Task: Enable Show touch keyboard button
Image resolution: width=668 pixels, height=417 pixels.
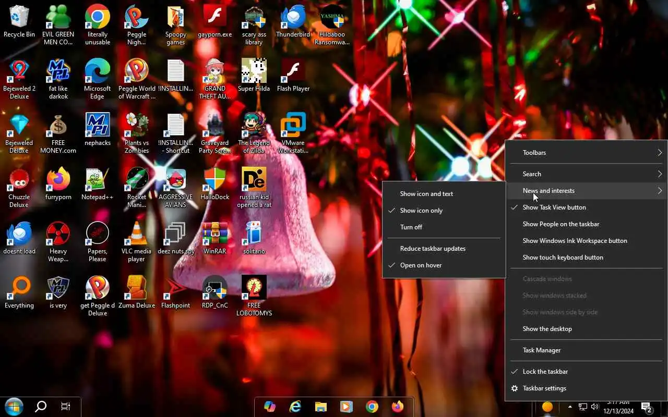Action: (586, 257)
